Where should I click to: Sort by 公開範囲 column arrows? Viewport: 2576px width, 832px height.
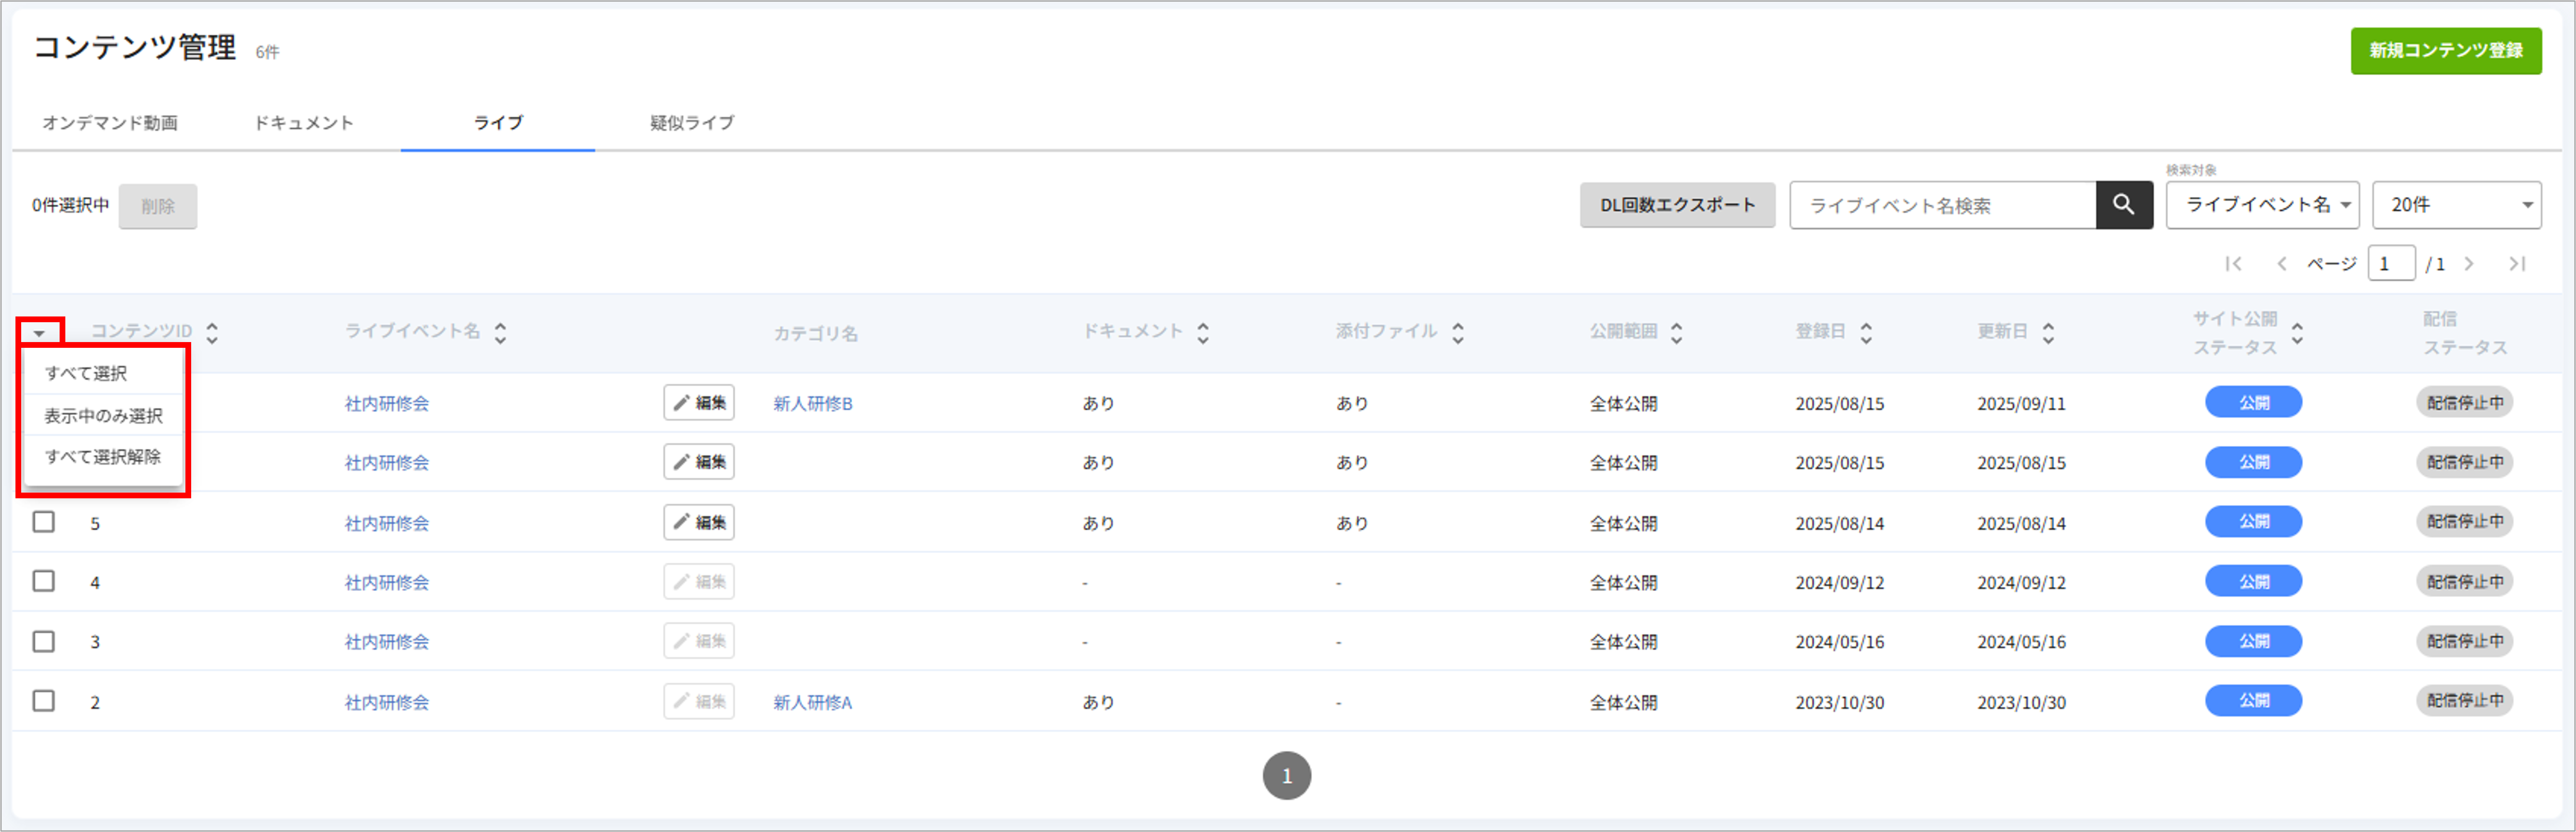[x=1677, y=333]
